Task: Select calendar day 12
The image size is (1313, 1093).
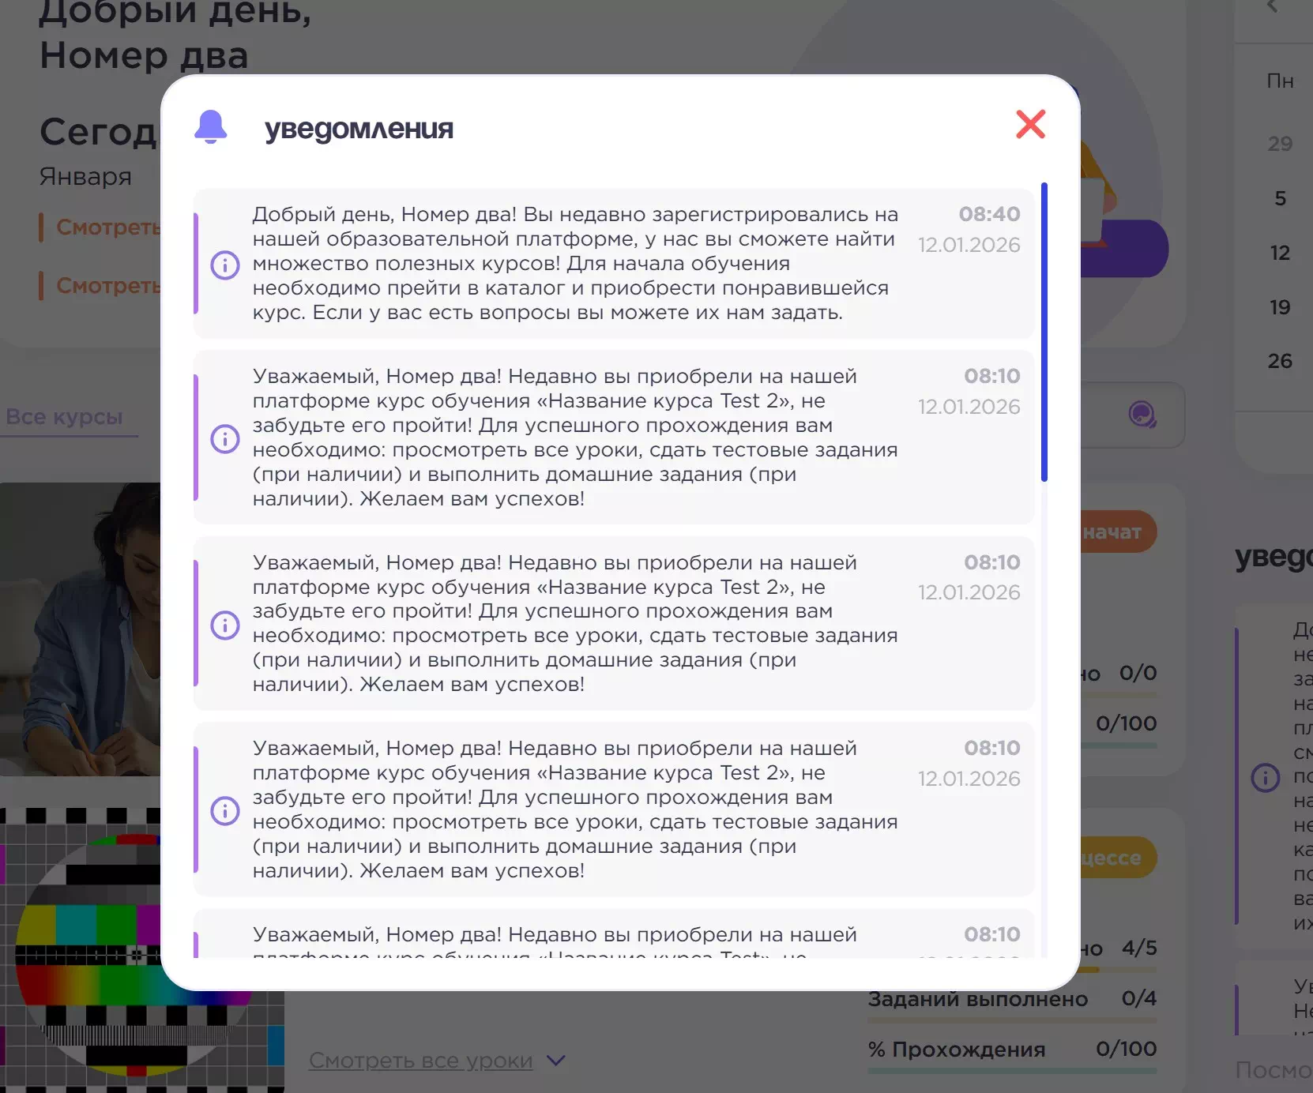Action: (1280, 253)
